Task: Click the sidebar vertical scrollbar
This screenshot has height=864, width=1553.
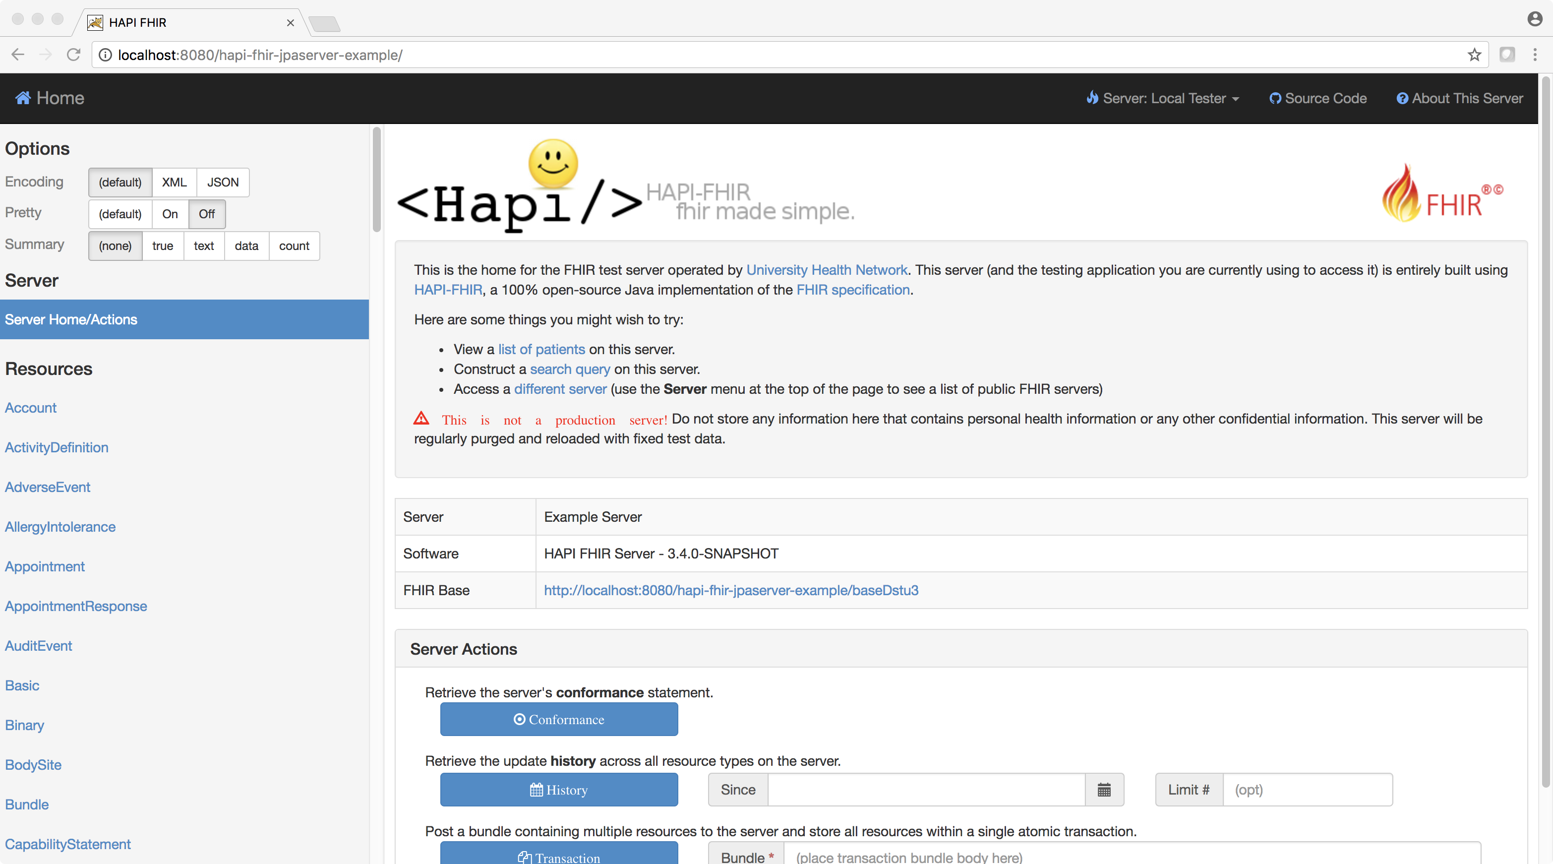Action: 377,179
